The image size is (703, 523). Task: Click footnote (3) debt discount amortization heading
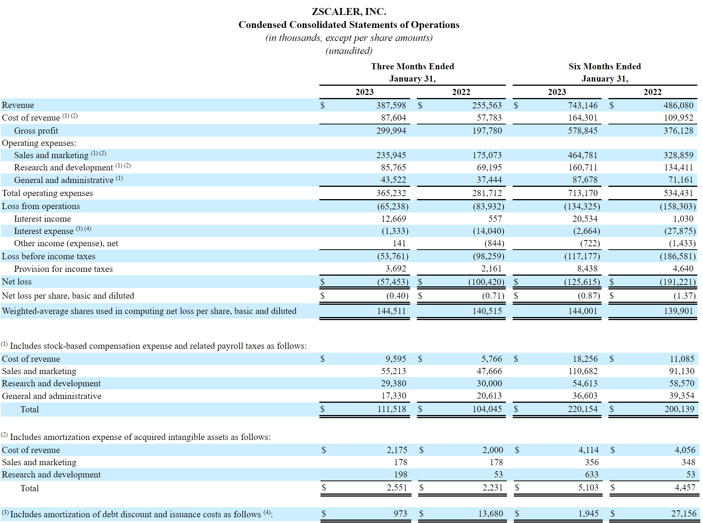(137, 514)
